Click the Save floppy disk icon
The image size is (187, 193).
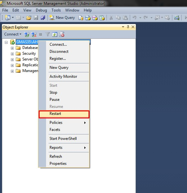pos(36,18)
